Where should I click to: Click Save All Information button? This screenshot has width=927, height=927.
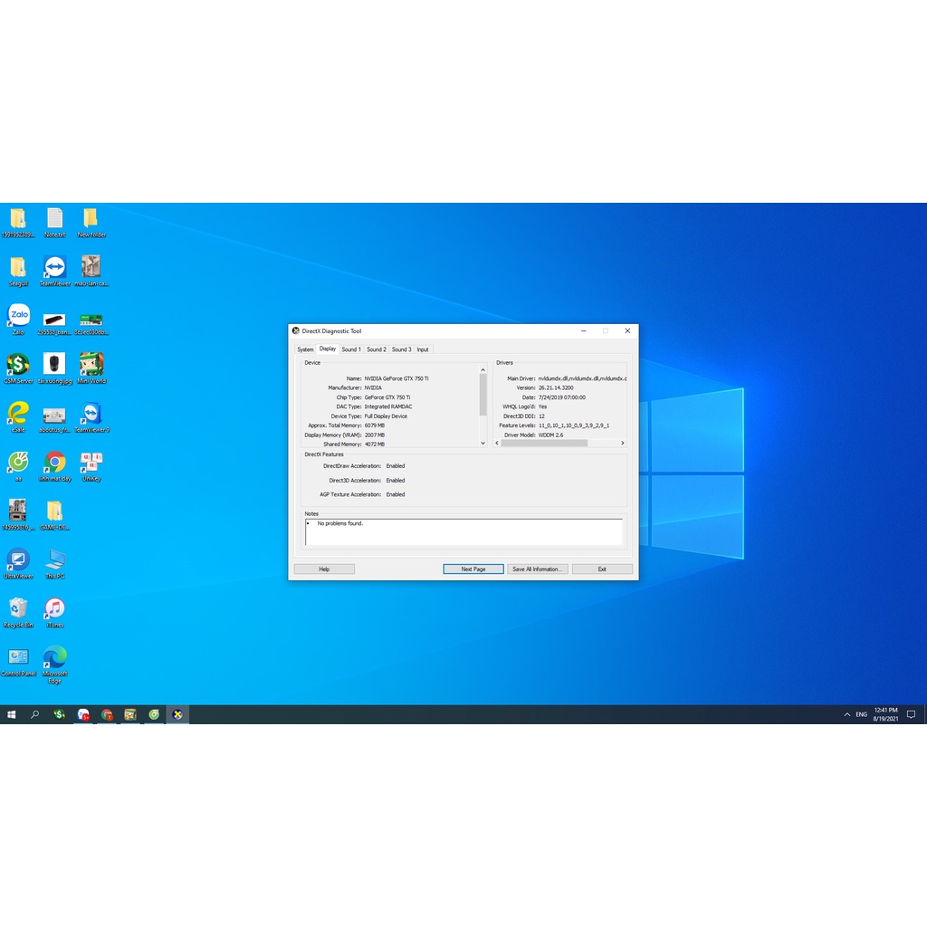(x=538, y=569)
